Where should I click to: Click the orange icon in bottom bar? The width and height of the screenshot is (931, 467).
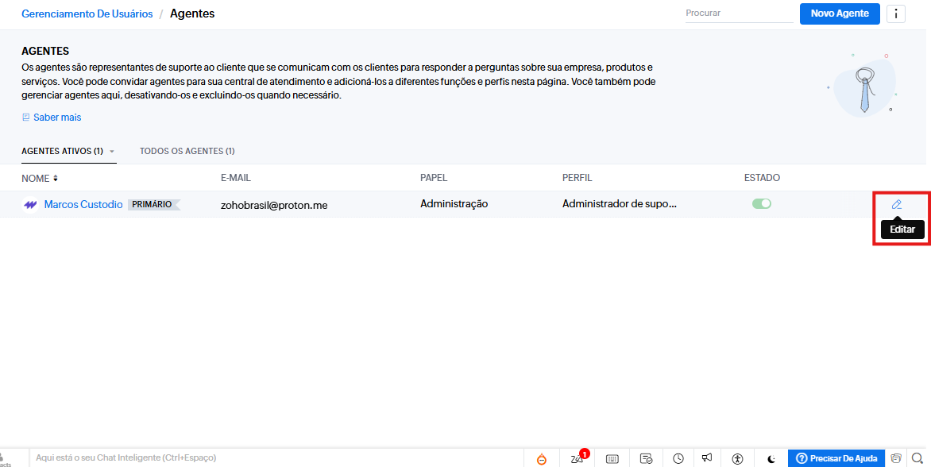pyautogui.click(x=542, y=459)
